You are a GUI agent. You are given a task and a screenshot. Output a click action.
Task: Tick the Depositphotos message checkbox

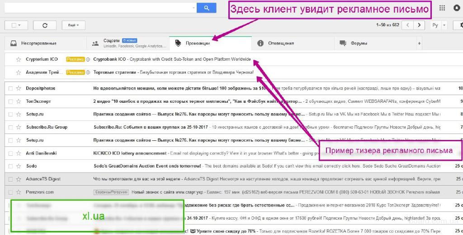tap(11, 88)
